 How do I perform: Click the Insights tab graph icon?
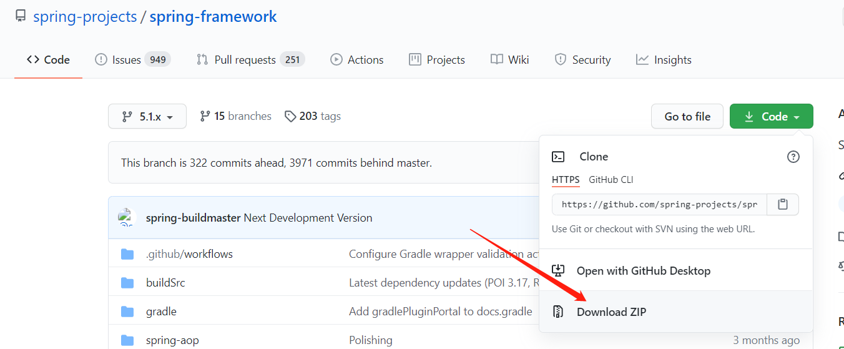[x=642, y=60]
